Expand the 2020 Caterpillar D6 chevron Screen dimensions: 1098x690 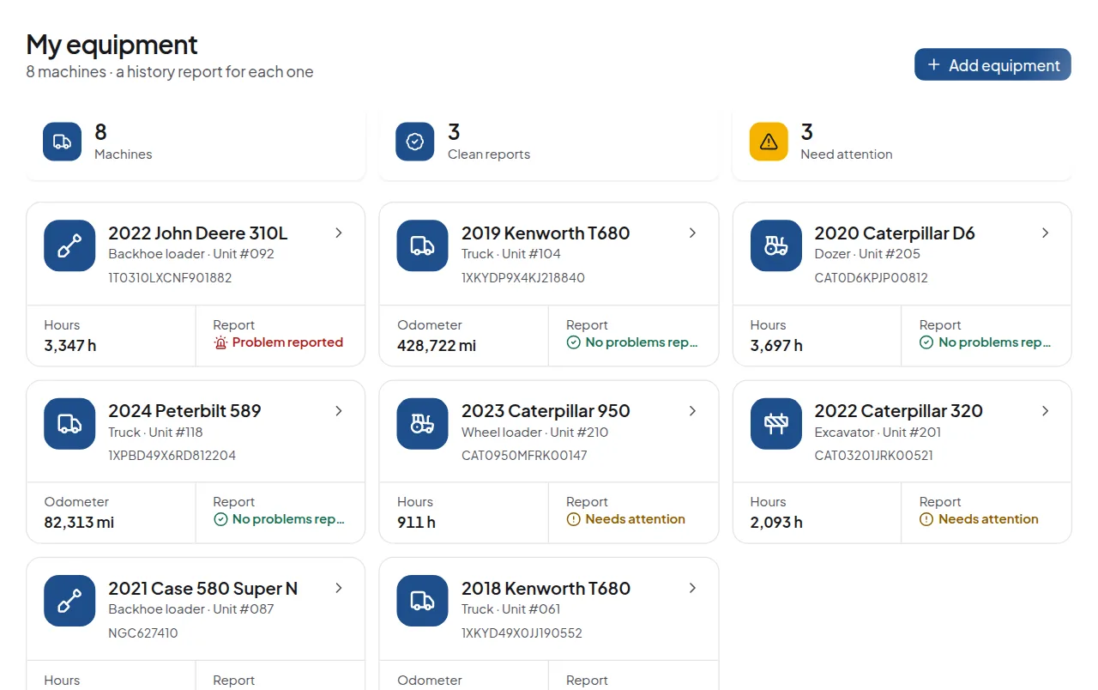point(1045,233)
